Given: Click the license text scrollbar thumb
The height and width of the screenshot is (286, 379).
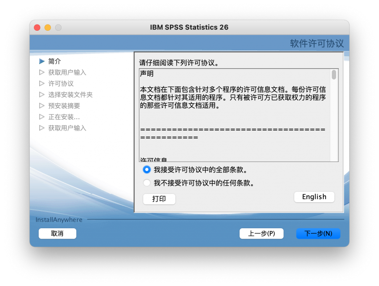Looking at the screenshot, I should tap(334, 75).
